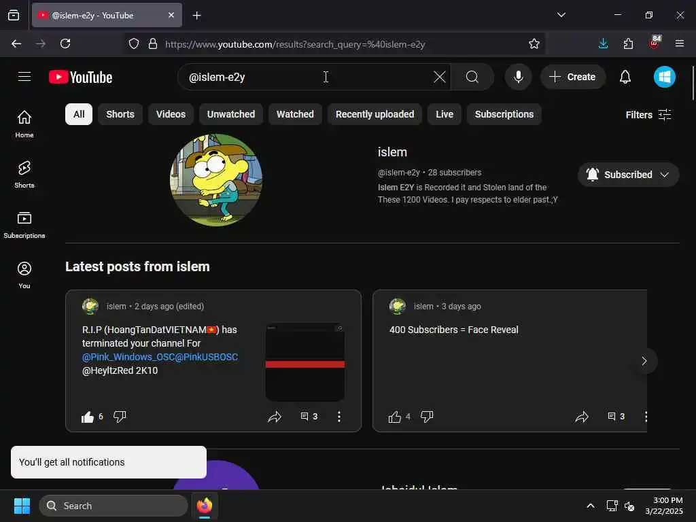696x522 pixels.
Task: Open Shorts in the YouTube sidebar
Action: (24, 175)
